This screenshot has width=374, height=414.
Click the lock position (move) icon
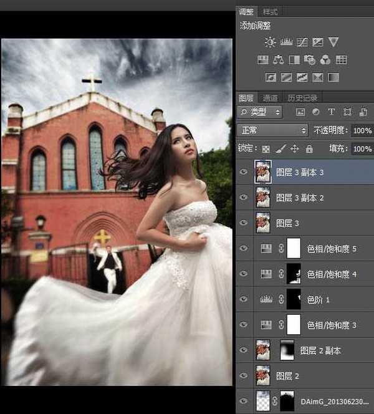(295, 149)
